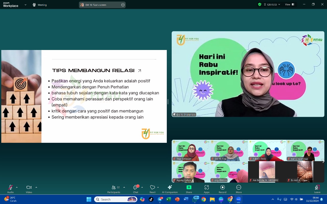The height and width of the screenshot is (204, 327).
Task: Open the Chat panel
Action: click(135, 189)
